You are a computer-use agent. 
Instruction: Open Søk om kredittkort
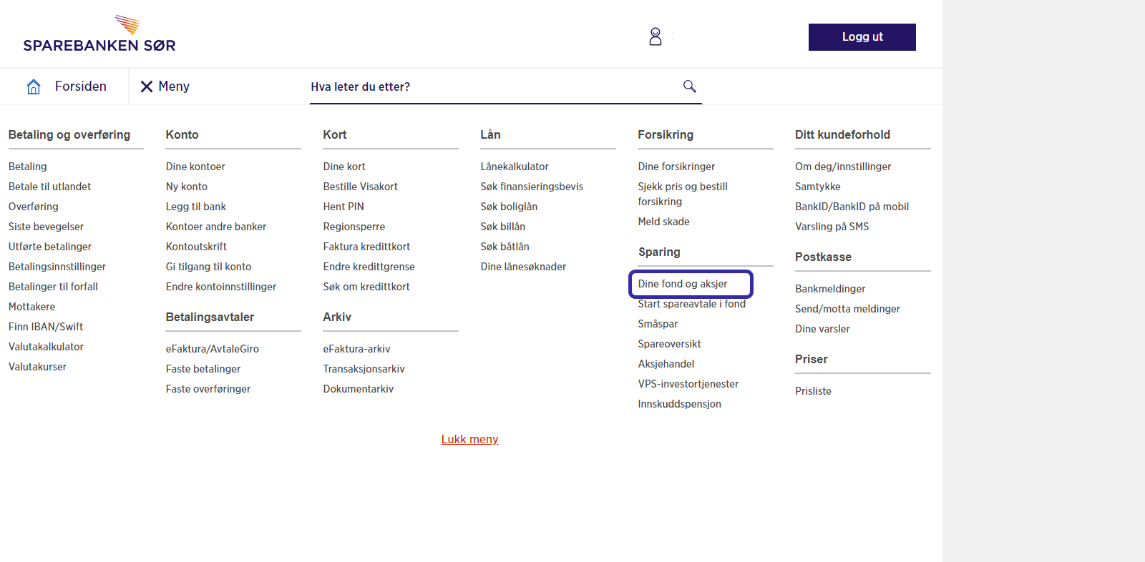click(x=366, y=287)
